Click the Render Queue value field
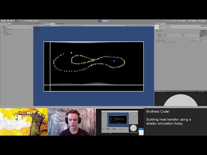The image size is (207, 155). point(203,40)
